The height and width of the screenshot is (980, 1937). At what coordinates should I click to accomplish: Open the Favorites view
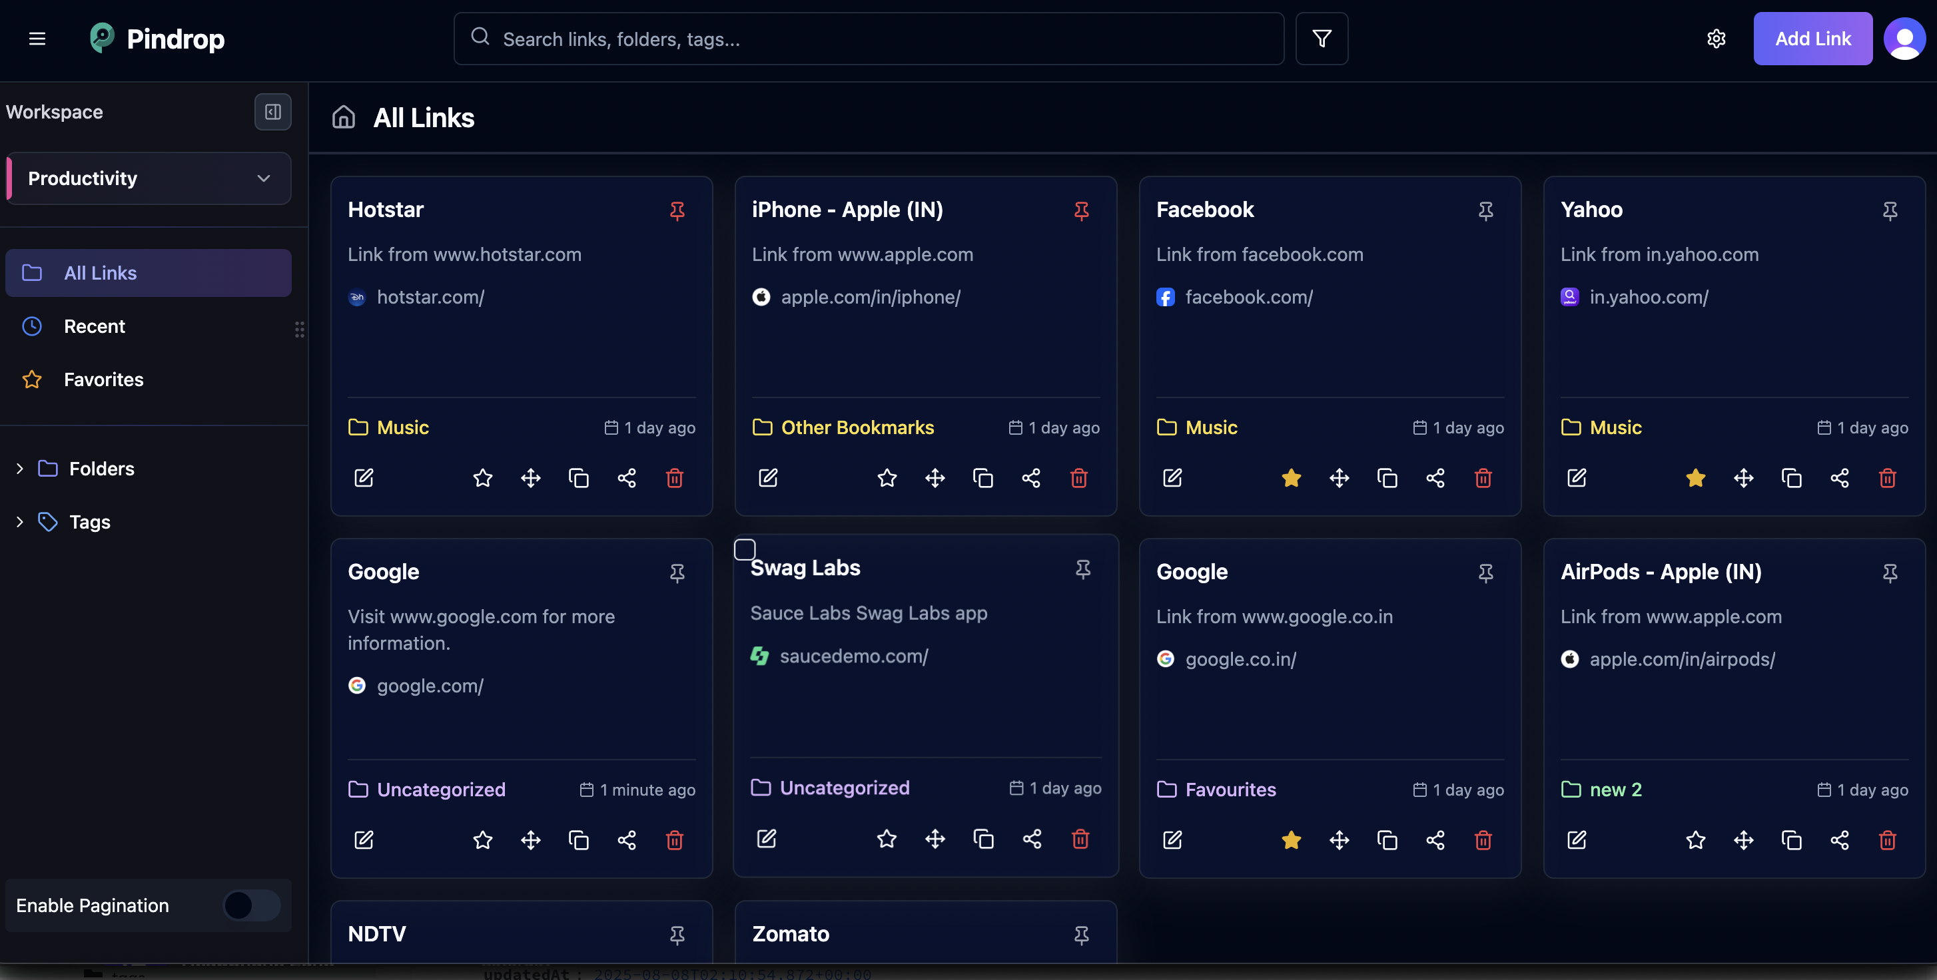point(103,379)
